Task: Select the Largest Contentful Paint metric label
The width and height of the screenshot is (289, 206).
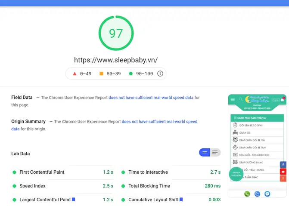Action: pyautogui.click(x=45, y=200)
